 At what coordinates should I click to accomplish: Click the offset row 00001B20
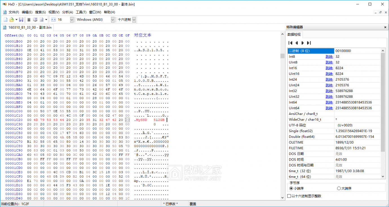tap(14, 50)
